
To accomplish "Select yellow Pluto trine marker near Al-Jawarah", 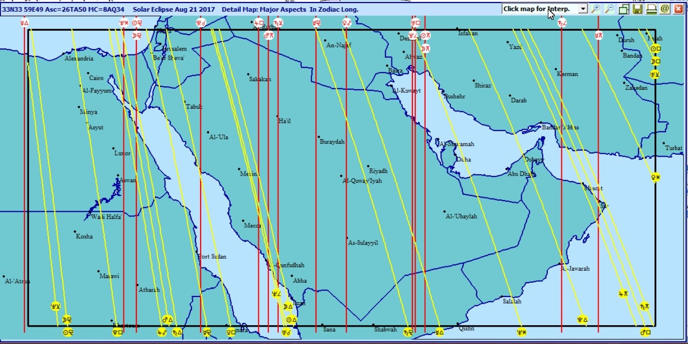I will click(x=582, y=320).
